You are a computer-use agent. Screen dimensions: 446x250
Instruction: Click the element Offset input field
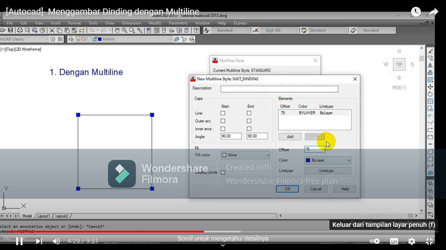click(x=315, y=149)
